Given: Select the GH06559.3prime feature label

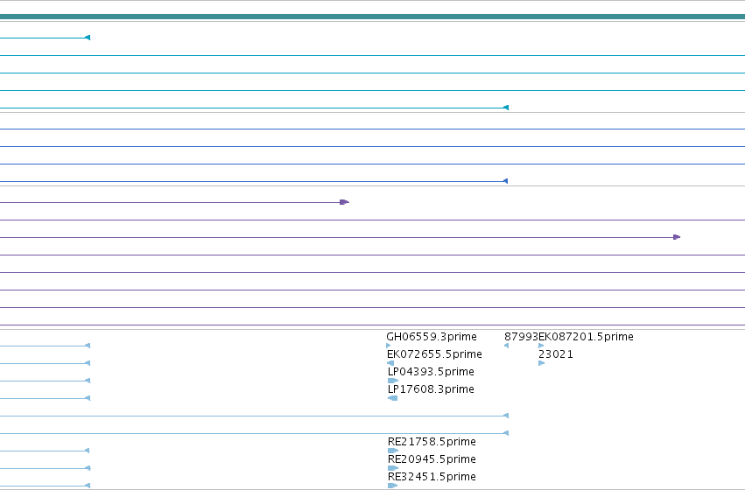Looking at the screenshot, I should point(432,337).
